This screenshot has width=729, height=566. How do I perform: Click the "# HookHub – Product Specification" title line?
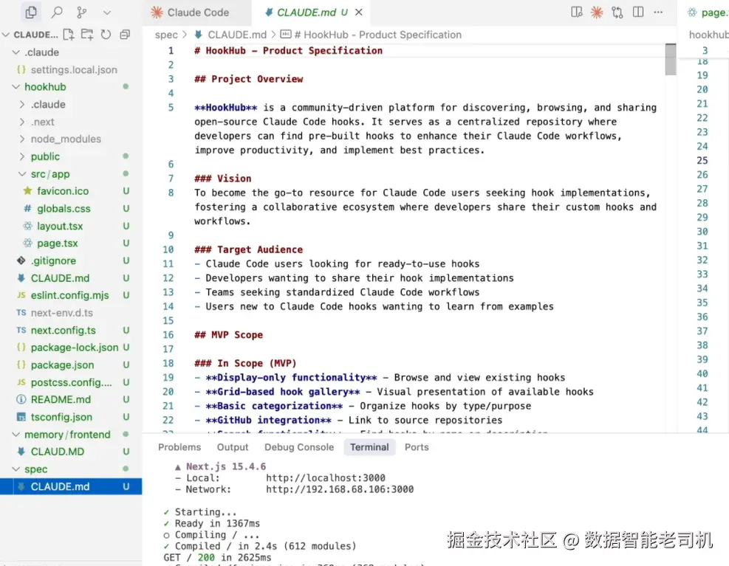(288, 51)
